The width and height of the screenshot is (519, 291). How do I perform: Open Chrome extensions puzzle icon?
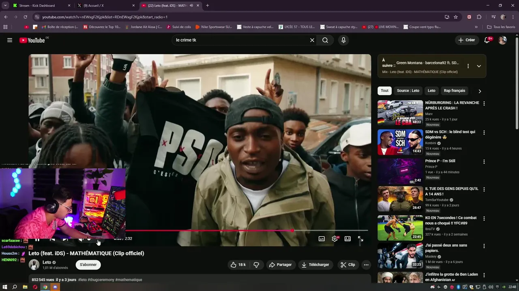point(479,17)
